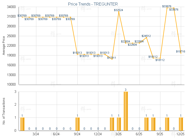The width and height of the screenshot is (186, 138).
Task: Select the 9/25 date label
Action: [160, 134]
